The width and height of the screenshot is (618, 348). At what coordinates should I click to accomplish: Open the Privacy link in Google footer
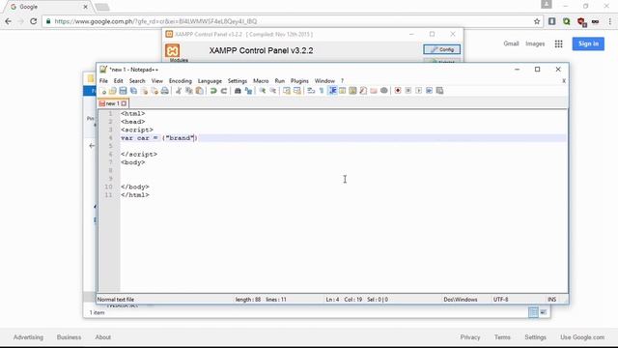(x=470, y=337)
